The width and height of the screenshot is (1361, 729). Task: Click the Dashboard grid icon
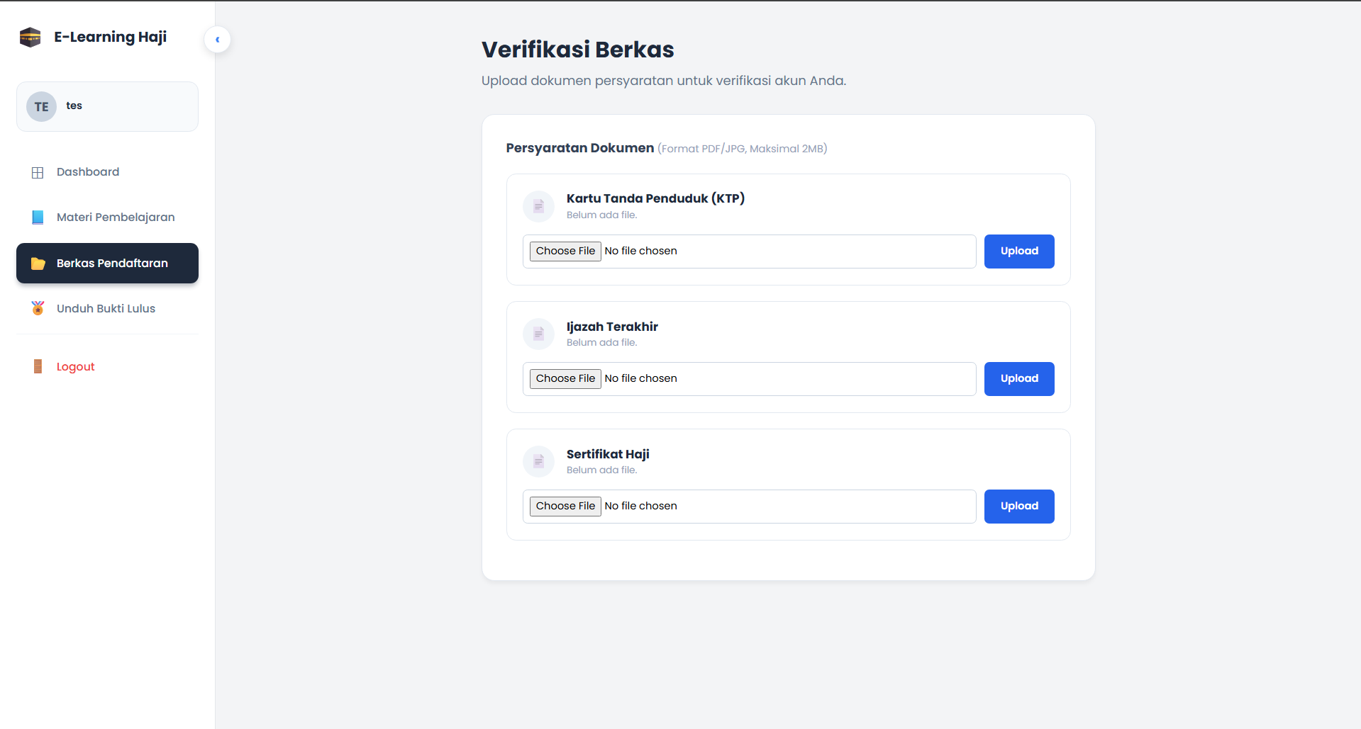(x=38, y=172)
